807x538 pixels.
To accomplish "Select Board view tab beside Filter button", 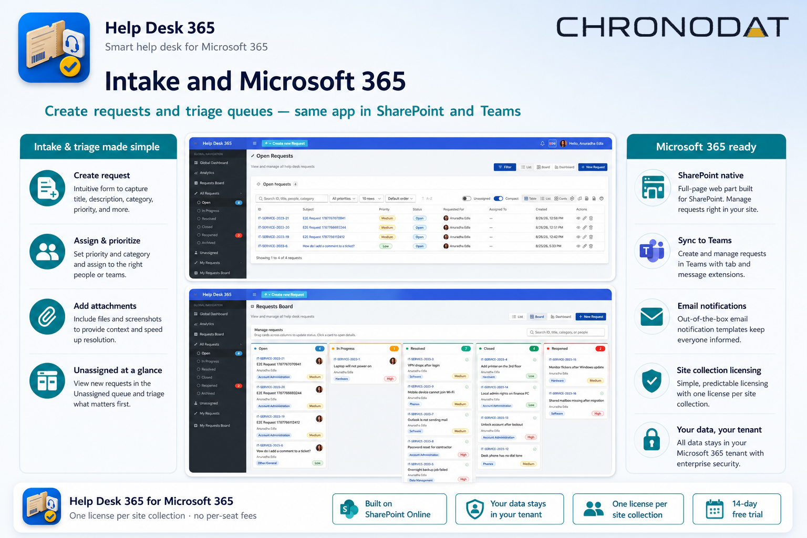I will pyautogui.click(x=543, y=167).
